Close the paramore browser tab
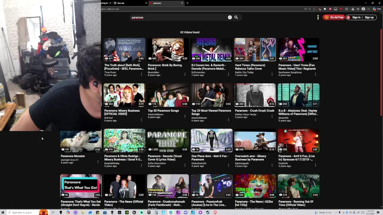The width and height of the screenshot is (383, 215). tap(182, 3)
